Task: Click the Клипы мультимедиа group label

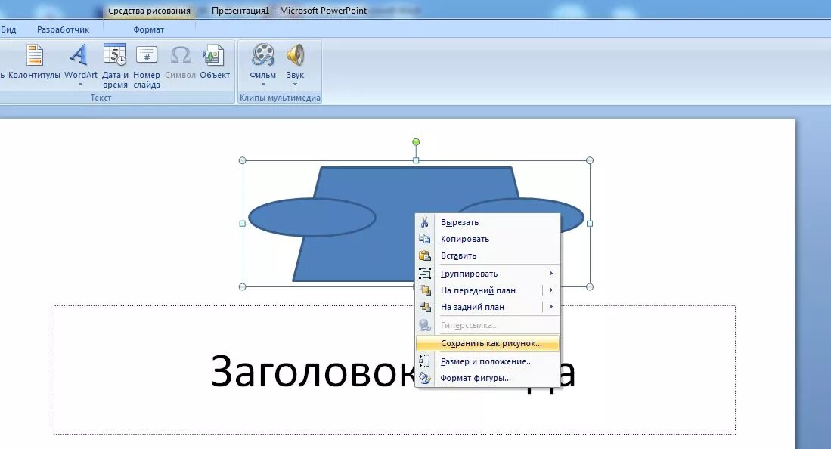Action: click(x=280, y=98)
